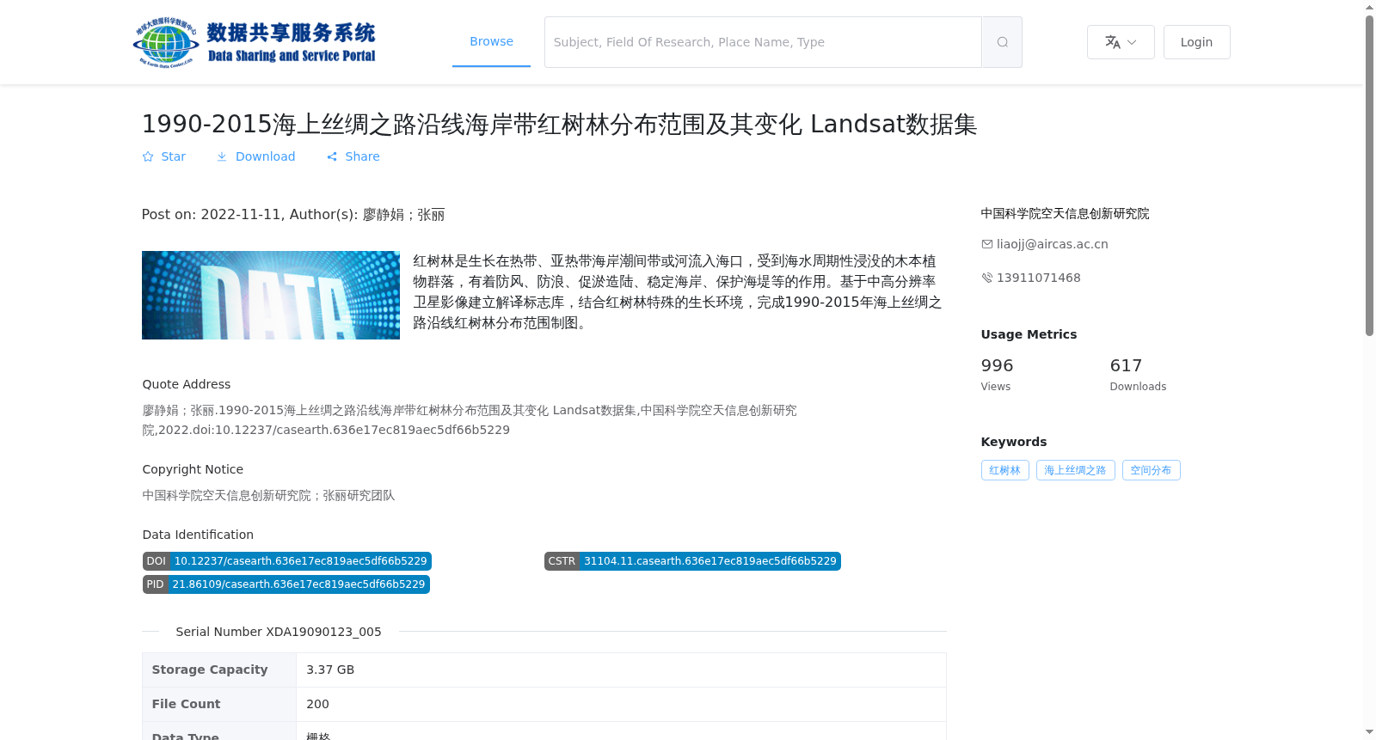Image resolution: width=1376 pixels, height=740 pixels.
Task: Click the Login button
Action: point(1196,42)
